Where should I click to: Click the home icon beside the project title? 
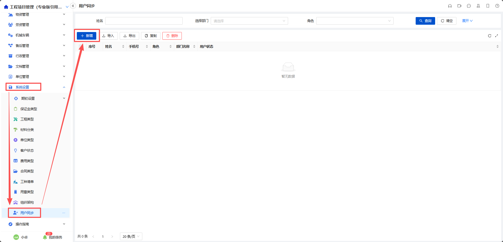pyautogui.click(x=6, y=7)
